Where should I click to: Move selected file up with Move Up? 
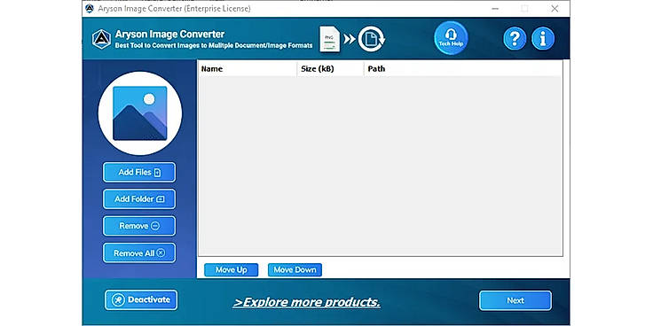pyautogui.click(x=232, y=270)
